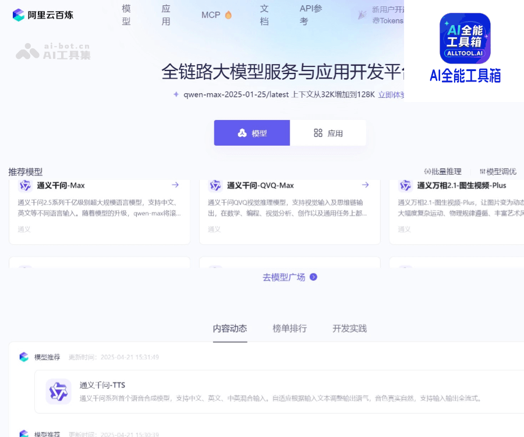Open 模型调优 model tuning
This screenshot has width=524, height=437.
[x=498, y=171]
